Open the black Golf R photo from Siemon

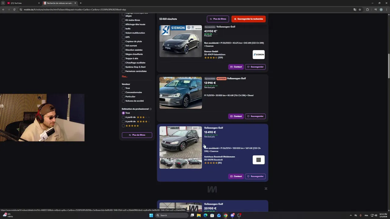pos(181,41)
